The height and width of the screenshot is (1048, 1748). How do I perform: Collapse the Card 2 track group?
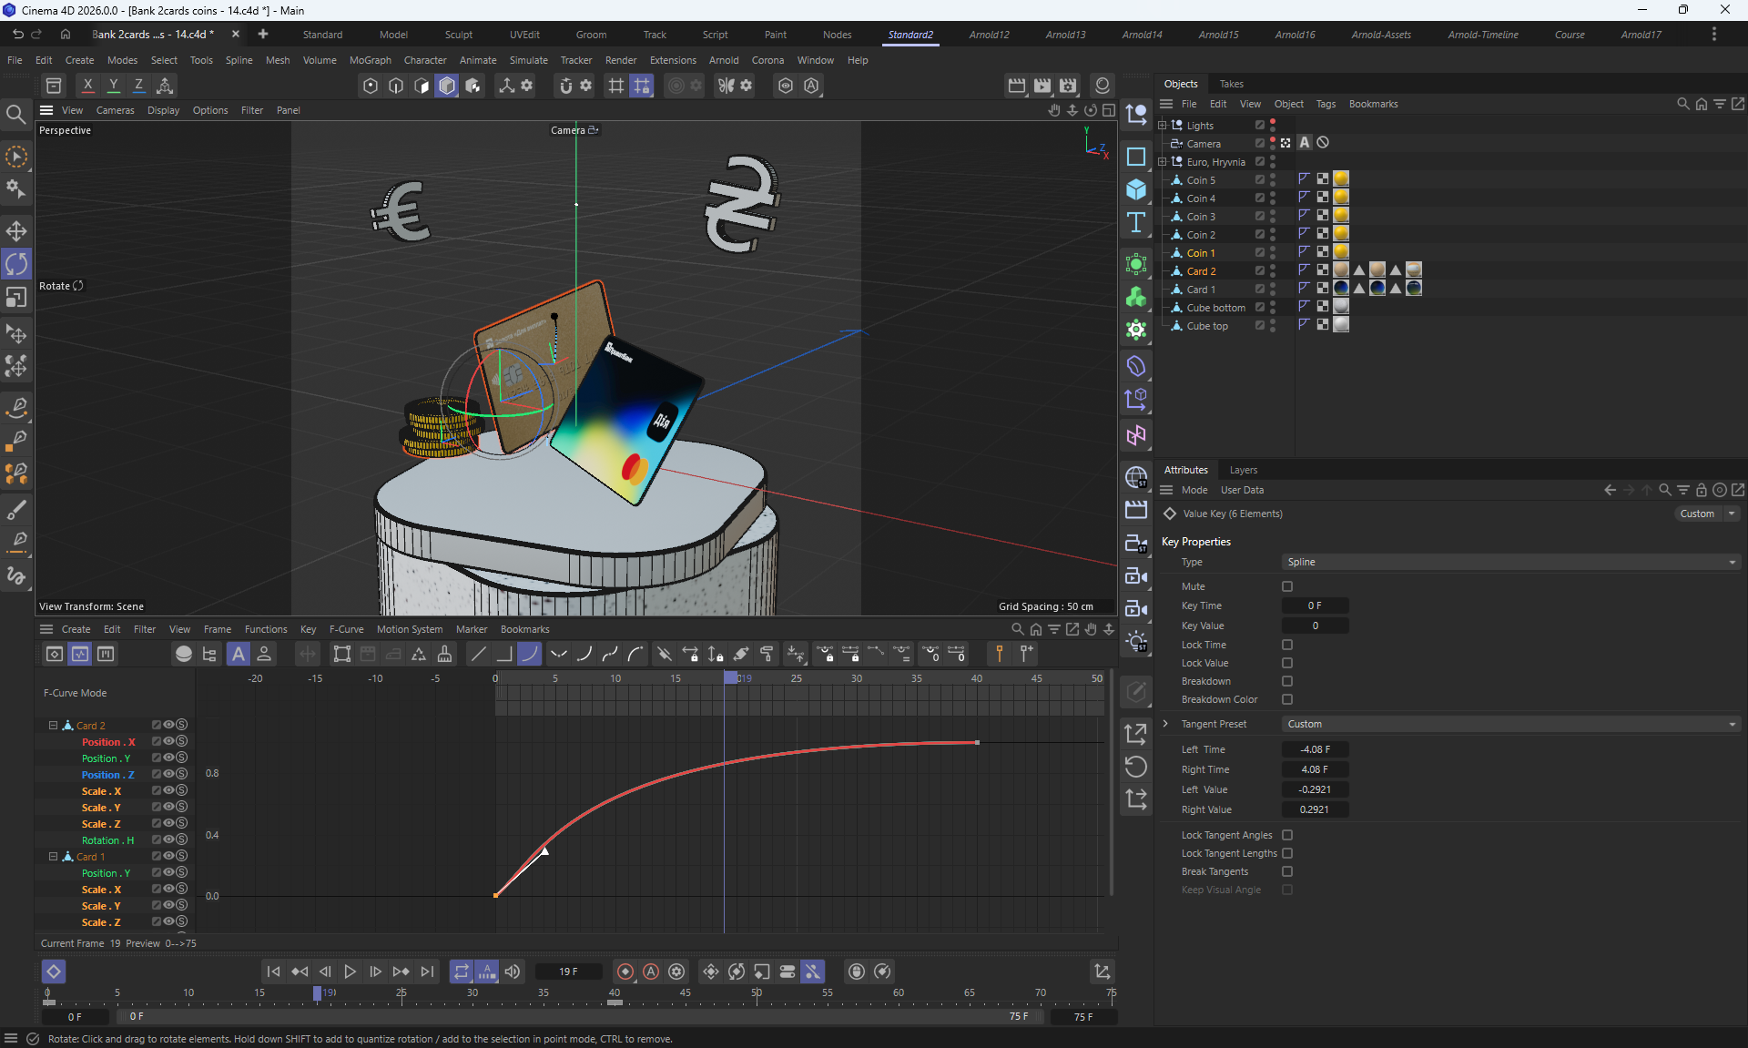[x=53, y=726]
